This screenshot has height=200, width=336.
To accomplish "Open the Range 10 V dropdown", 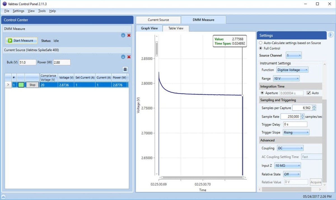I will coord(286,78).
